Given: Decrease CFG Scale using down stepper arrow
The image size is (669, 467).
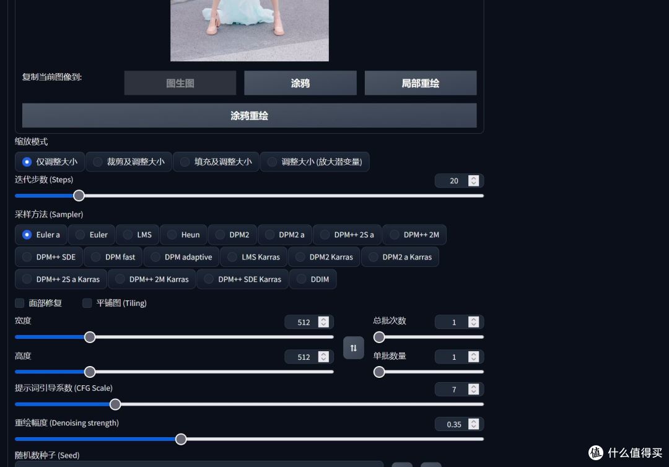Looking at the screenshot, I should [x=473, y=392].
